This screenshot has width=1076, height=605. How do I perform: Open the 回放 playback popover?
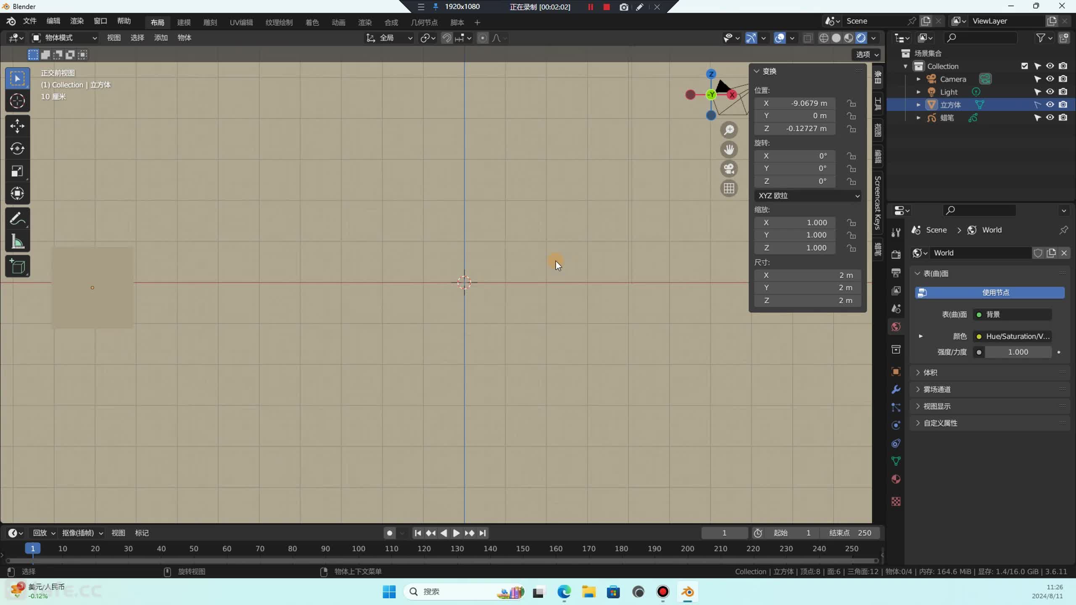44,533
